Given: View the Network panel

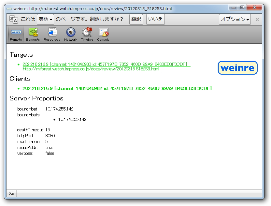Looking at the screenshot, I should (70, 34).
